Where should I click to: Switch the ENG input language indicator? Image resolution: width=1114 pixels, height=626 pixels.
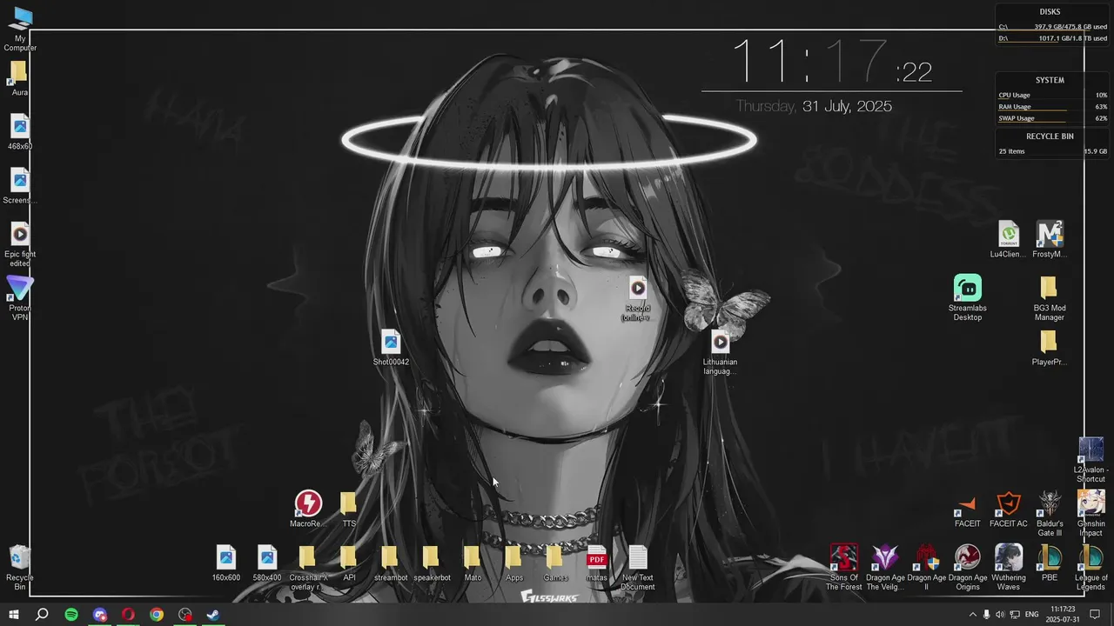click(x=1032, y=615)
